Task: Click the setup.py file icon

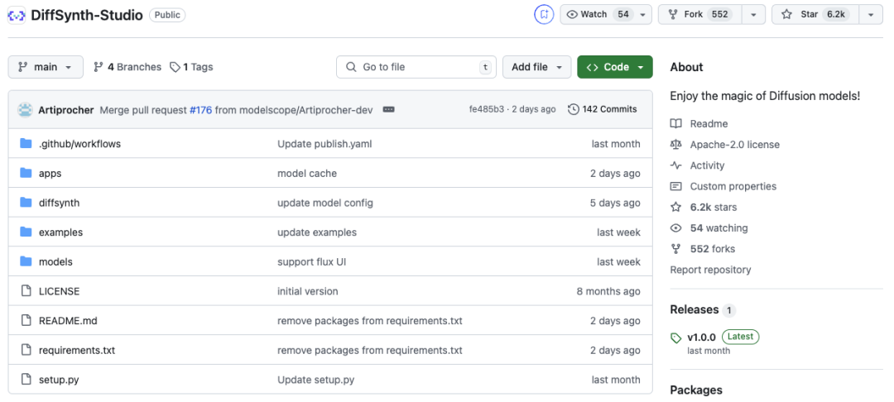Action: (x=26, y=380)
